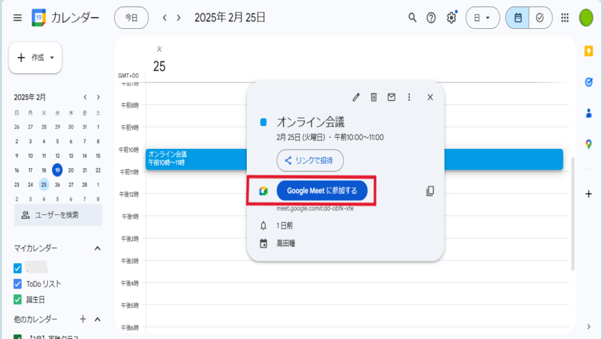
Task: Select the 19th in mini calendar
Action: (x=57, y=170)
